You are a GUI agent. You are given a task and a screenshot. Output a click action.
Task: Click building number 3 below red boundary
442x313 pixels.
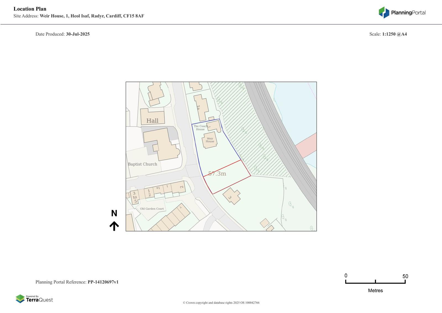[x=231, y=196]
